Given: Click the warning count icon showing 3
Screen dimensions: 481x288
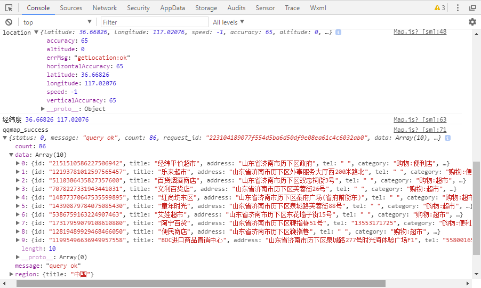Looking at the screenshot, I should click(x=439, y=8).
